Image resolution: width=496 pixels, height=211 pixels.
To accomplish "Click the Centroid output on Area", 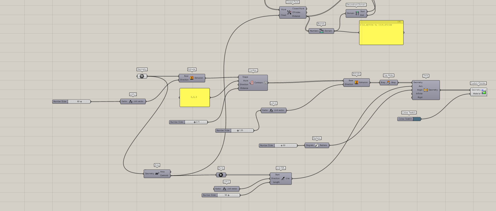I will (164, 176).
